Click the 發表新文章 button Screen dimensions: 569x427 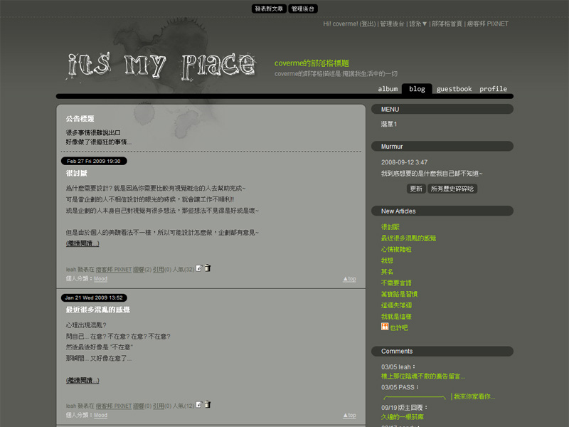tap(269, 9)
